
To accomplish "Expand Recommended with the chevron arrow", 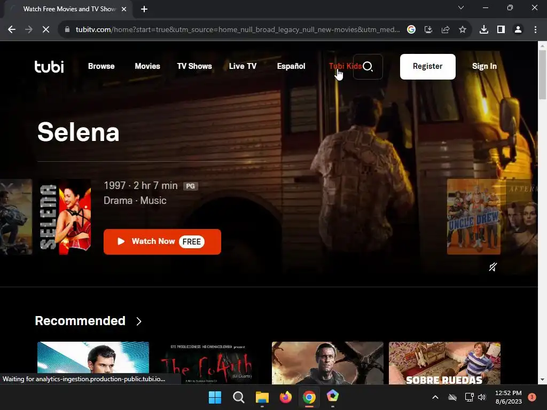I will (x=139, y=321).
